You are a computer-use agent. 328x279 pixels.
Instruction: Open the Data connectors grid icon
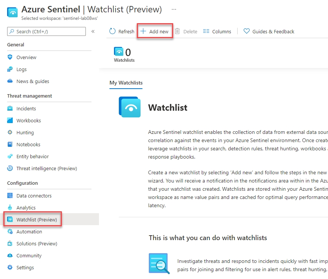point(10,196)
